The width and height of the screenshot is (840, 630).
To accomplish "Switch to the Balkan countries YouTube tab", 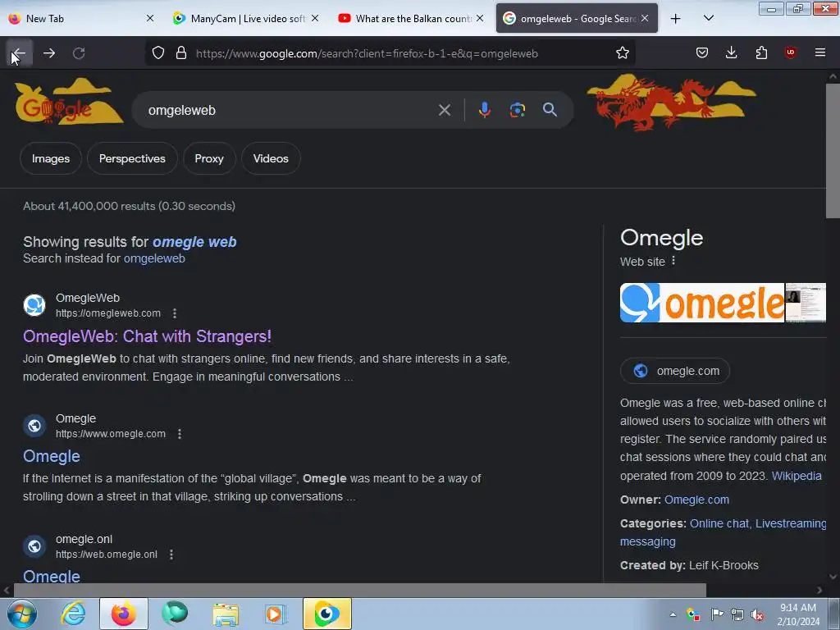I will [x=404, y=19].
